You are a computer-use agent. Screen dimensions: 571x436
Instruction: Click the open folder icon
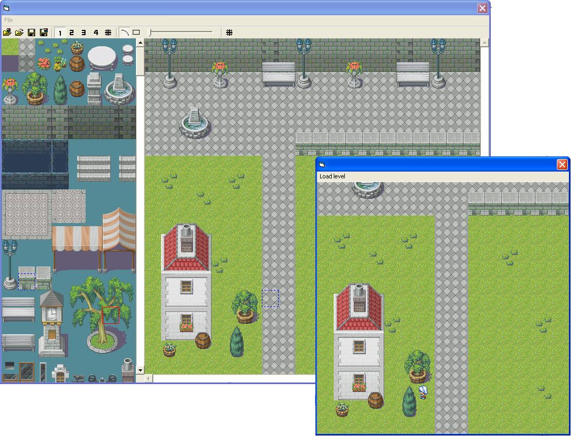tap(19, 33)
